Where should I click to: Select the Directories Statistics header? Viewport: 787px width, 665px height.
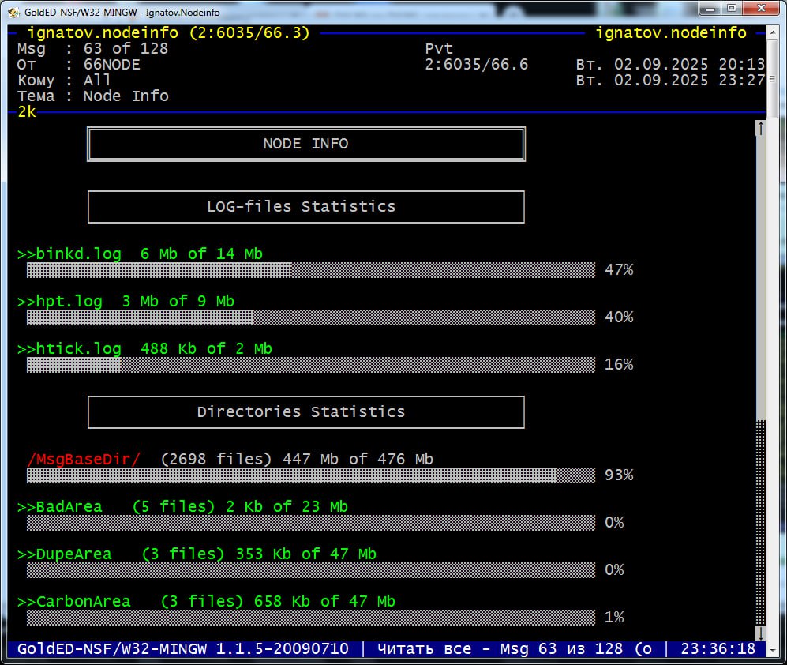coord(306,412)
